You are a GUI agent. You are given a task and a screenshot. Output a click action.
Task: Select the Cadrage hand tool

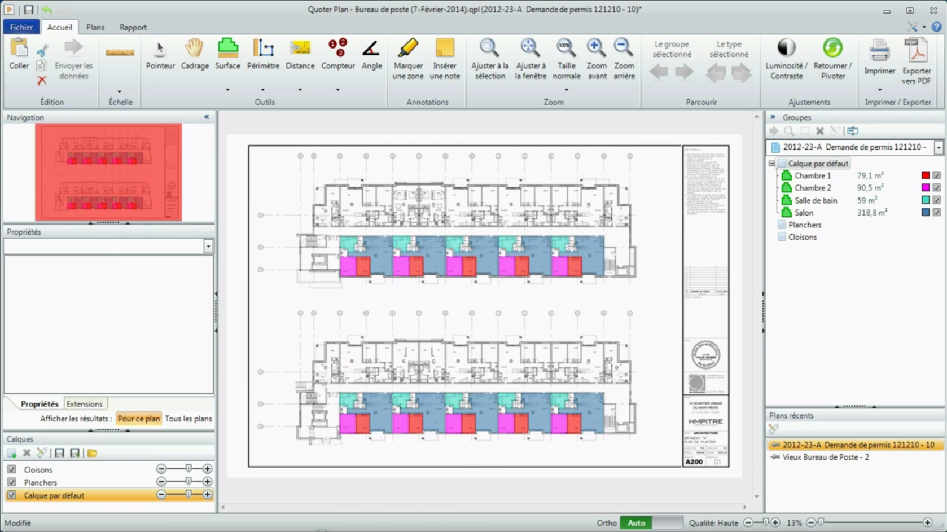click(x=194, y=54)
